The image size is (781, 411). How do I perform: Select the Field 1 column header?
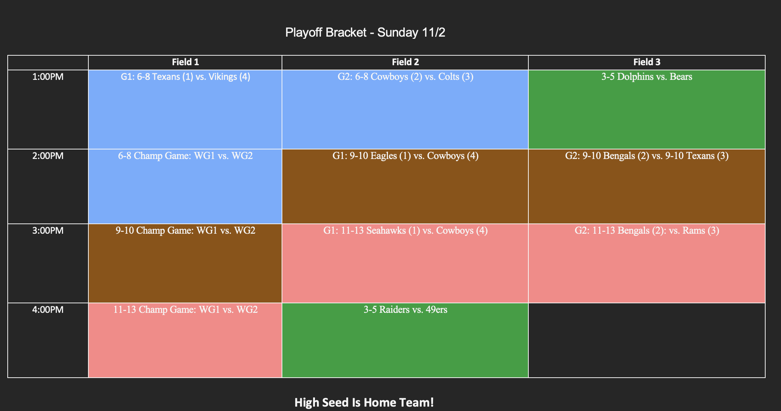185,62
